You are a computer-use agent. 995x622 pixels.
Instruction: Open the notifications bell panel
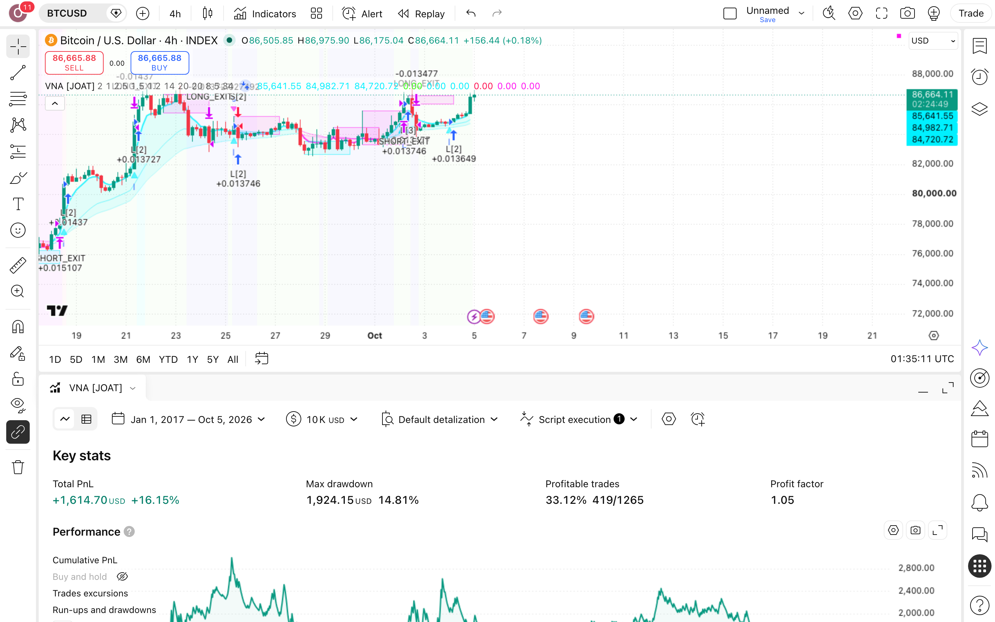click(x=980, y=502)
